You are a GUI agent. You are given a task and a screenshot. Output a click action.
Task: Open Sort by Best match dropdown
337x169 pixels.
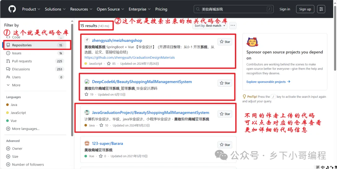pos(210,26)
